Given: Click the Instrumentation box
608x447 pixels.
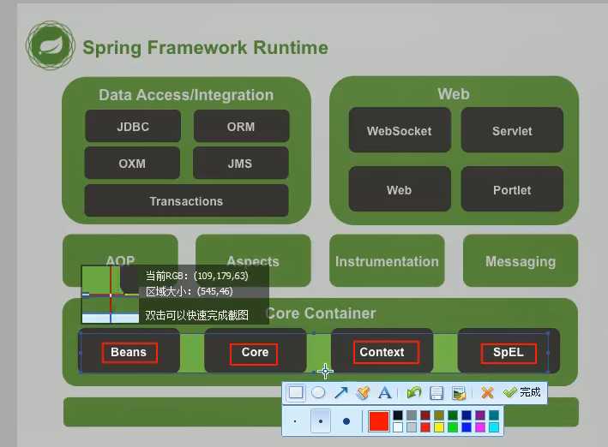Looking at the screenshot, I should pos(387,260).
